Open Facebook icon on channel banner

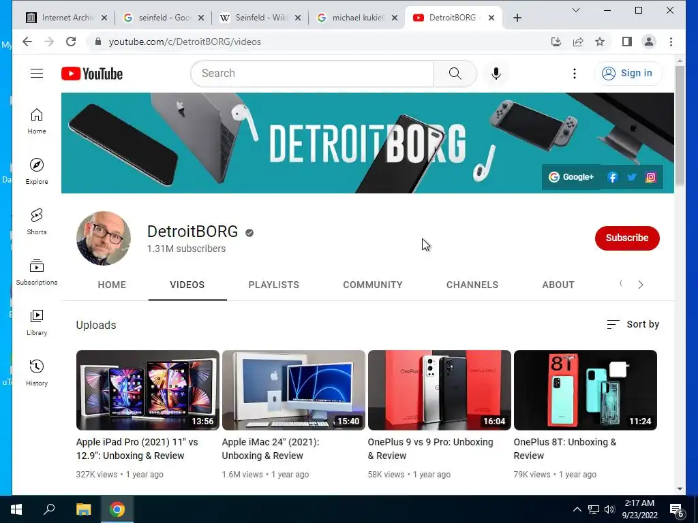coord(613,178)
